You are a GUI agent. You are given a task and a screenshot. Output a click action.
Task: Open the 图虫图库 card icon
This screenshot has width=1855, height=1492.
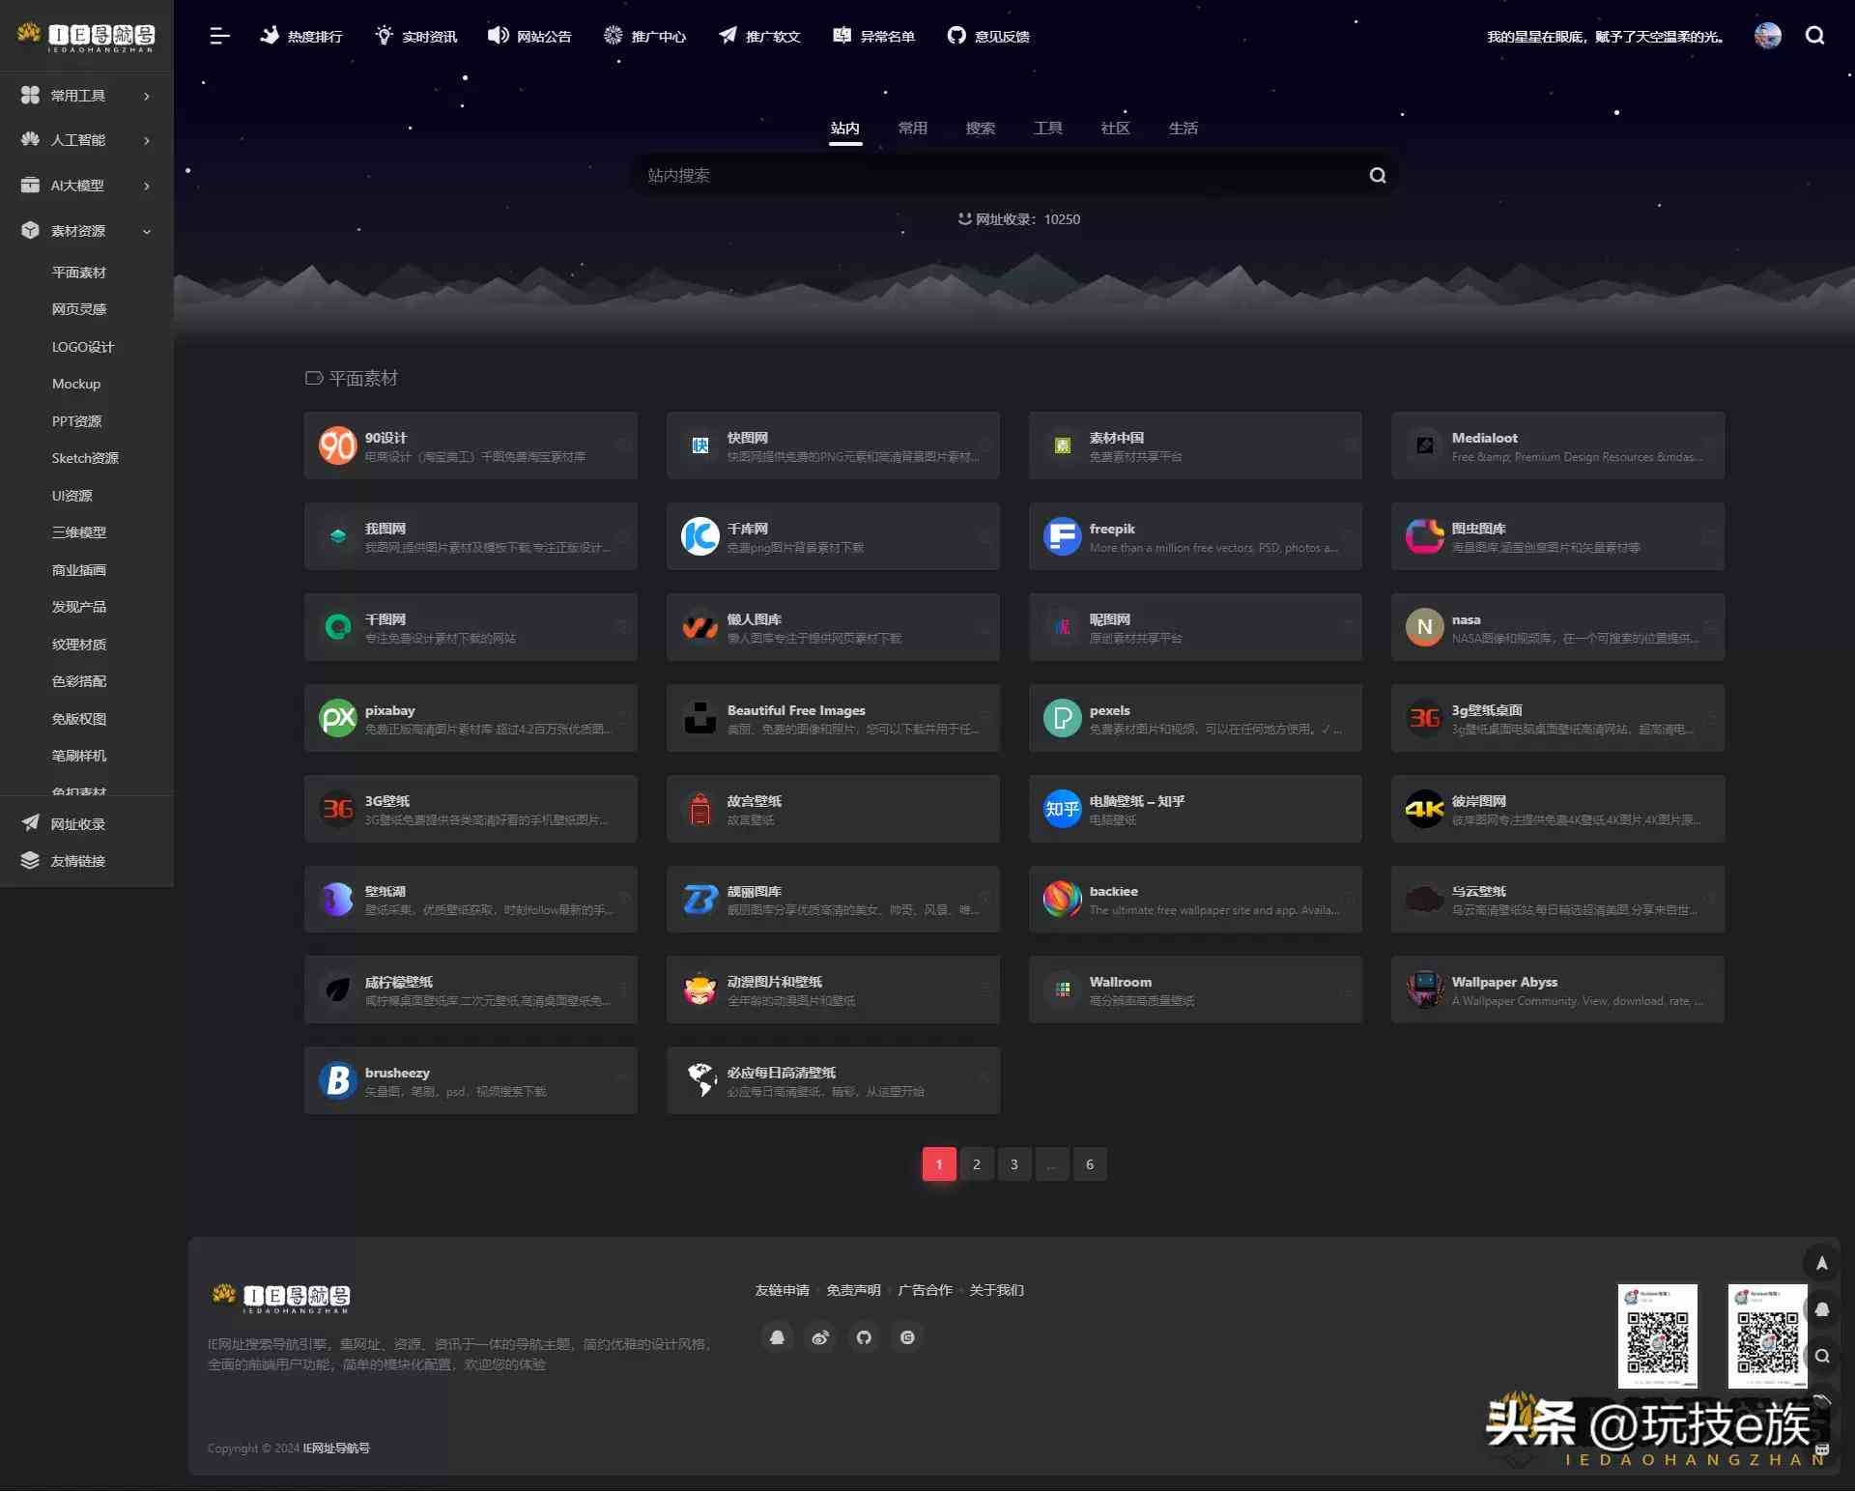(x=1425, y=536)
